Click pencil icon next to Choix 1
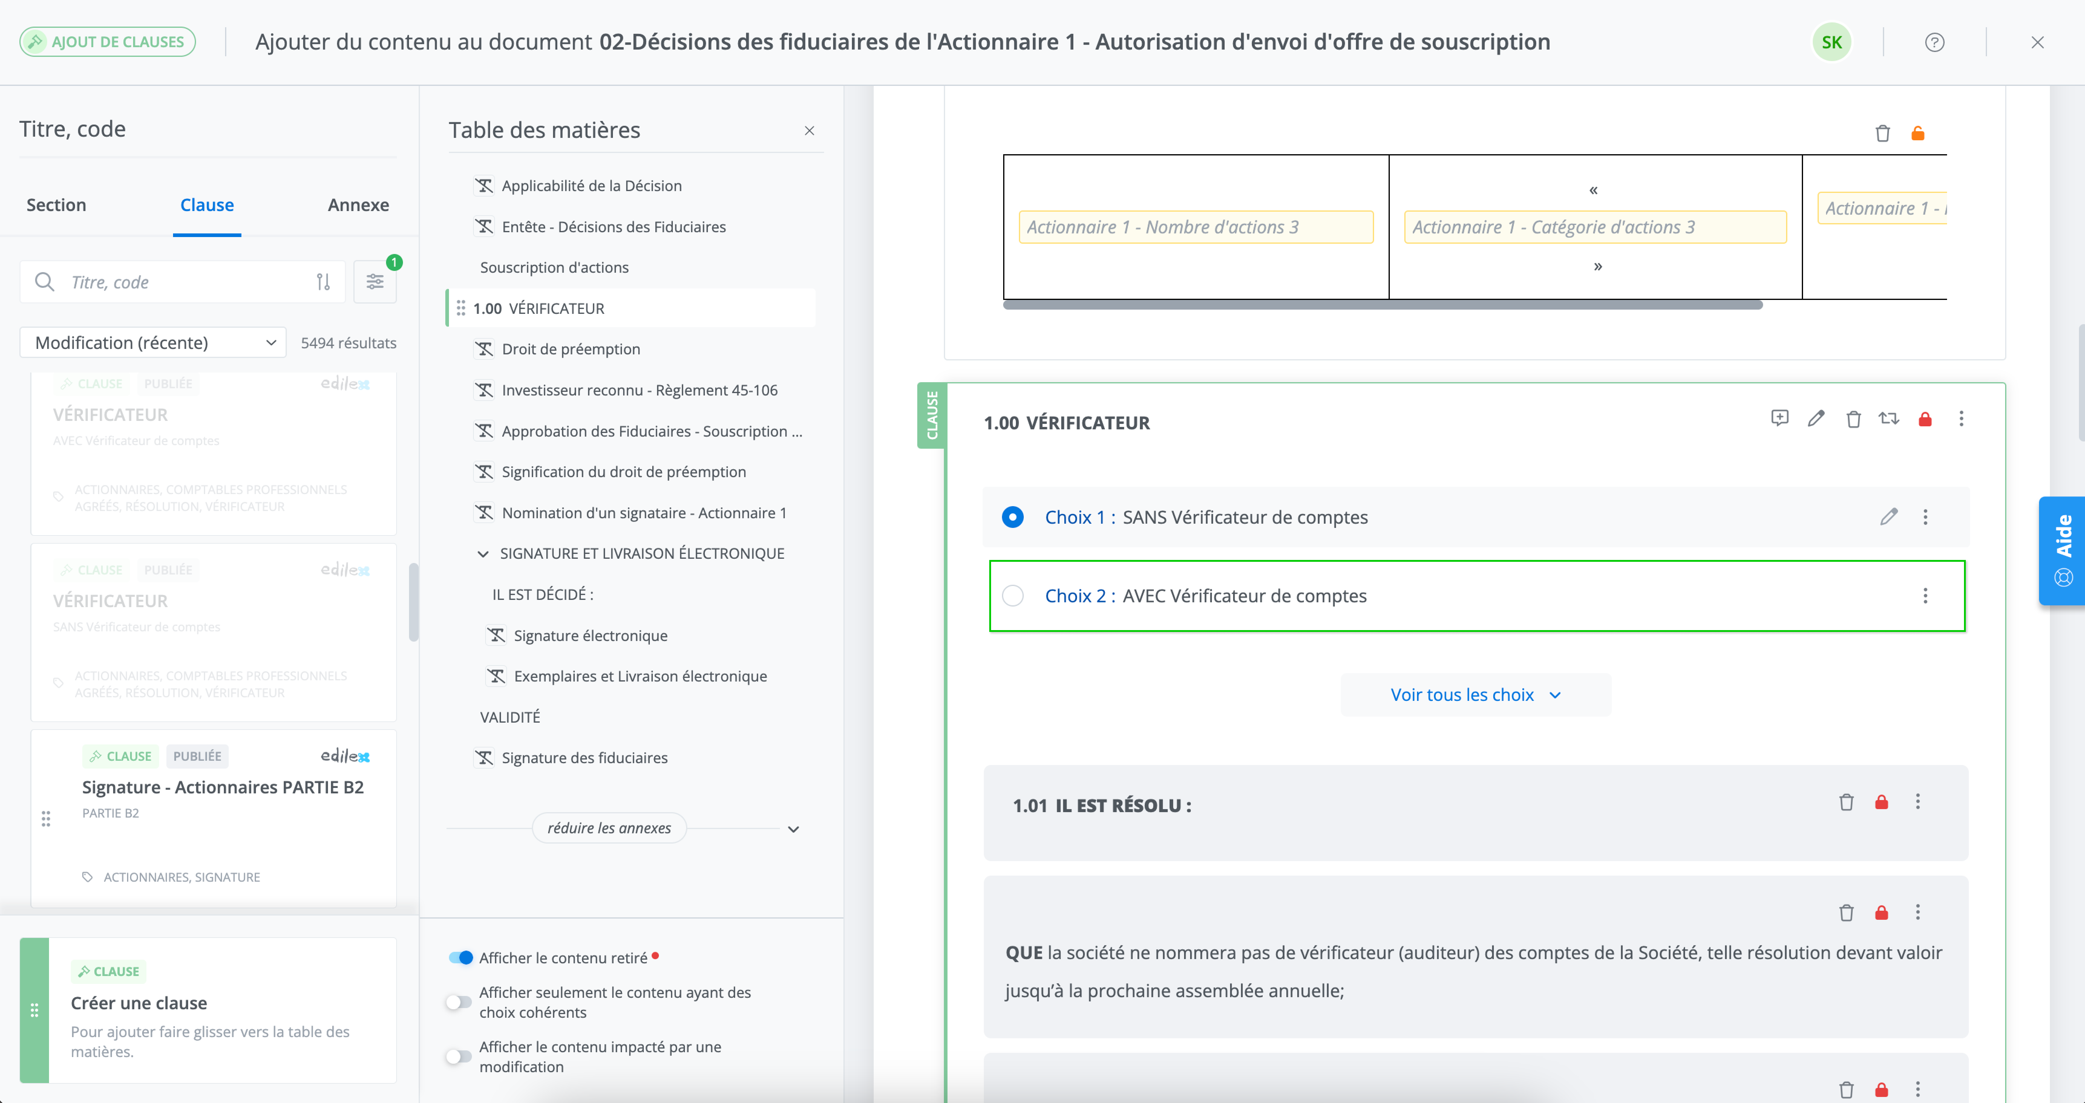The image size is (2085, 1103). (x=1888, y=517)
